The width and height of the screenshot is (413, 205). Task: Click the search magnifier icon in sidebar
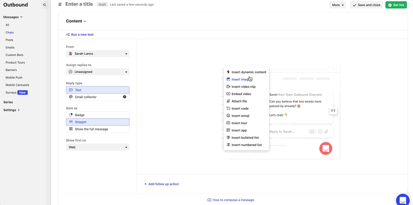tap(45, 5)
